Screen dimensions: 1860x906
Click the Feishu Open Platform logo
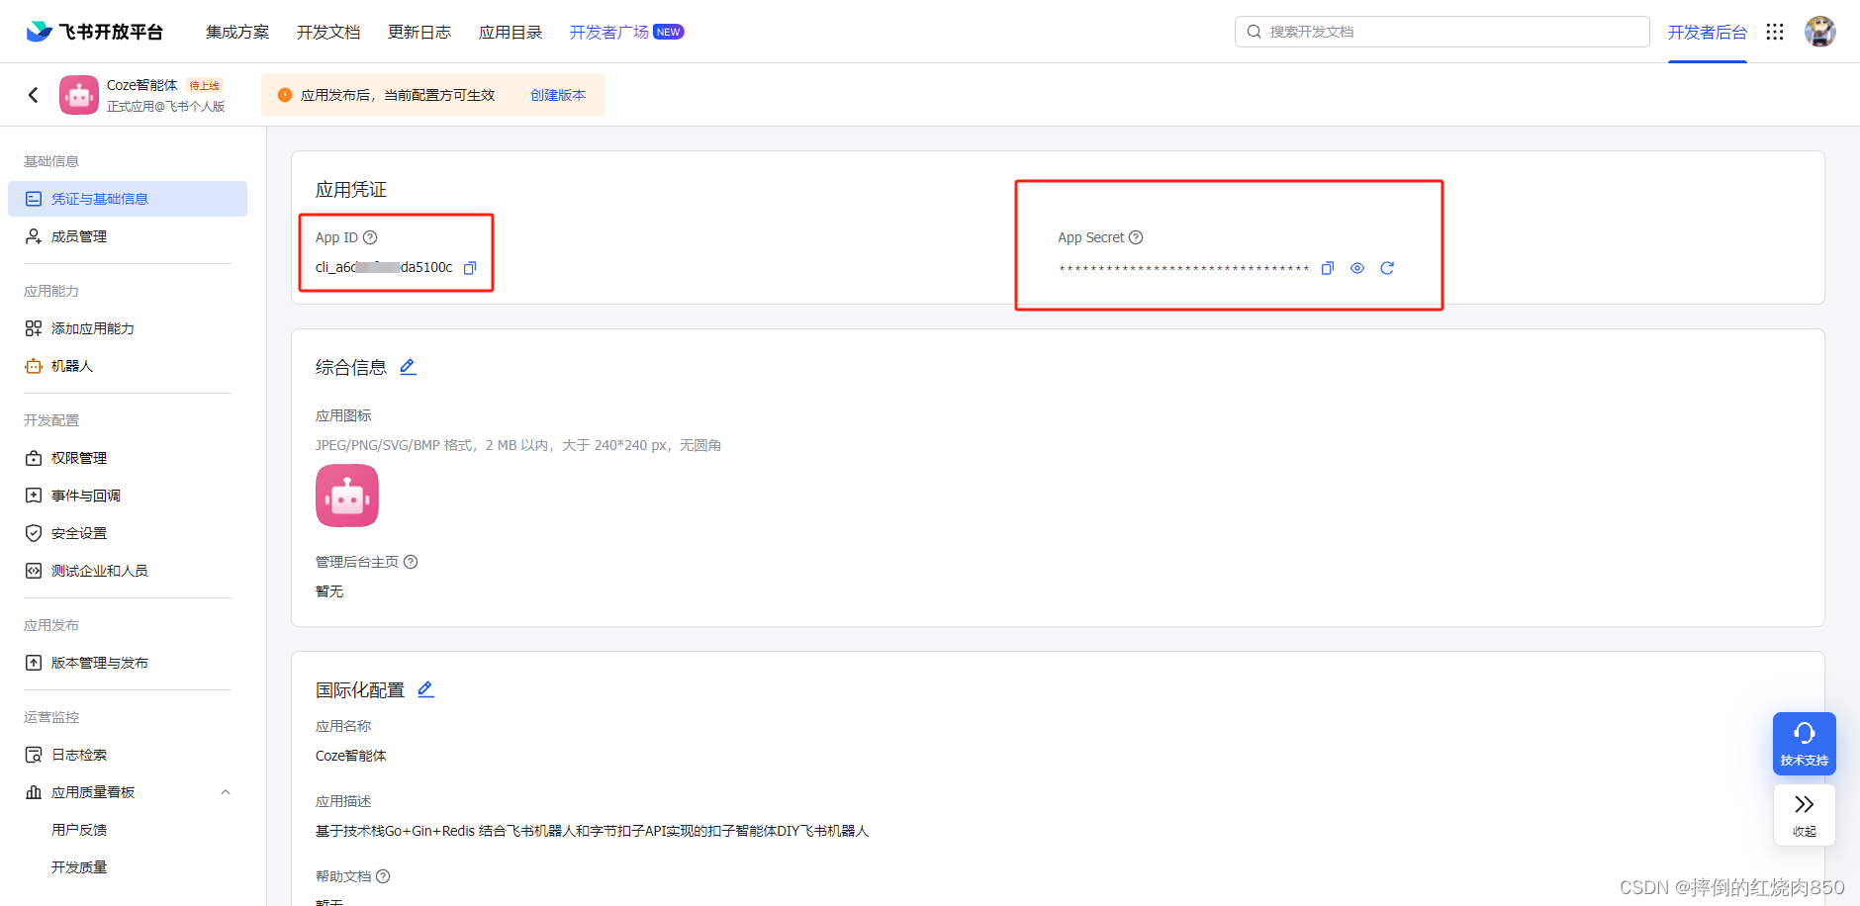point(94,32)
